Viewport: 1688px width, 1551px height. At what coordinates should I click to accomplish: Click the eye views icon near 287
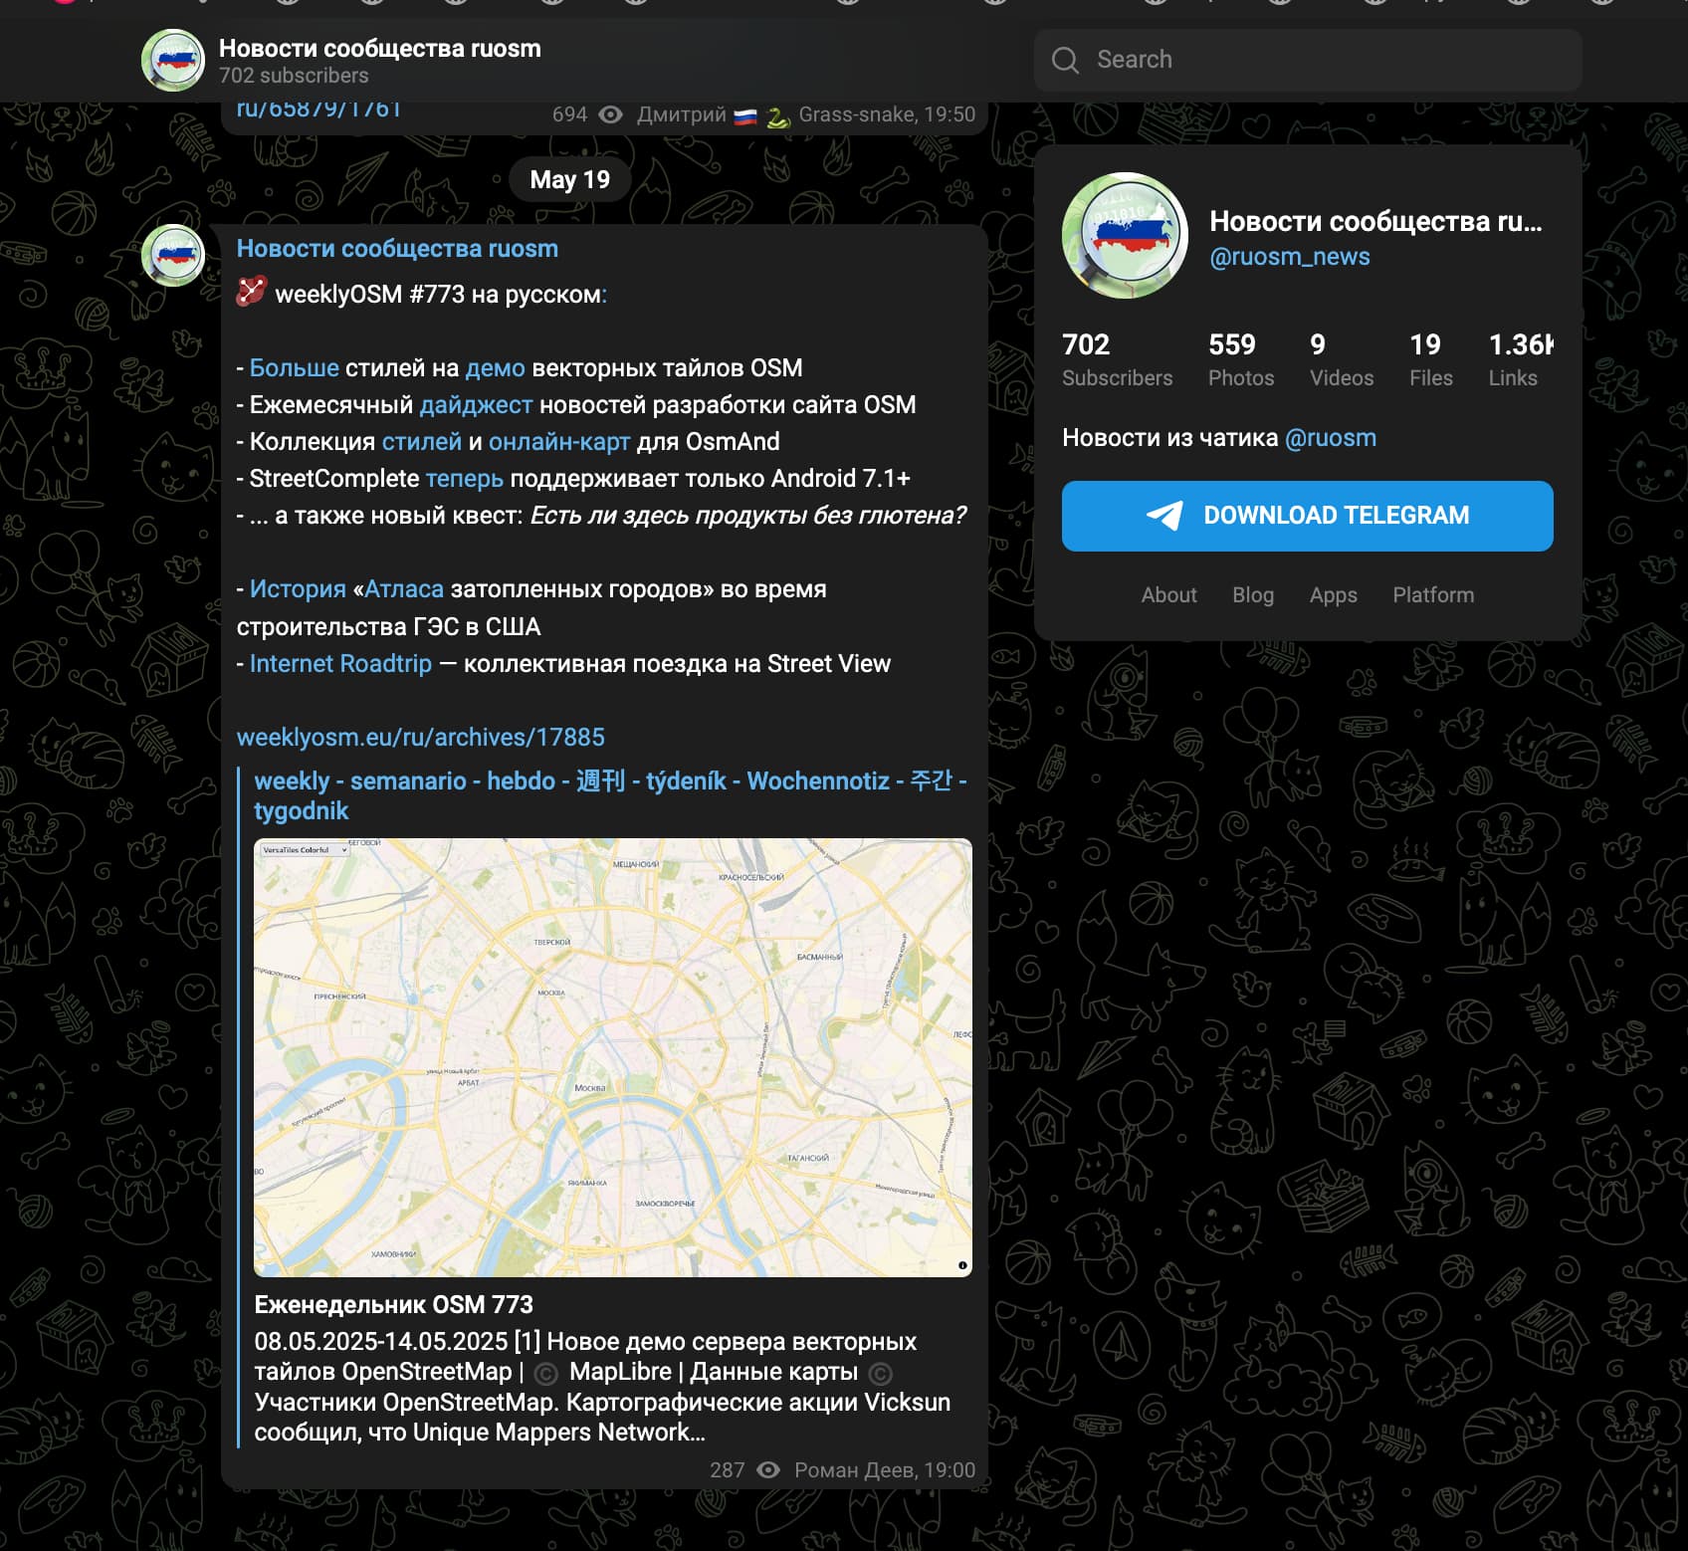(x=768, y=1469)
